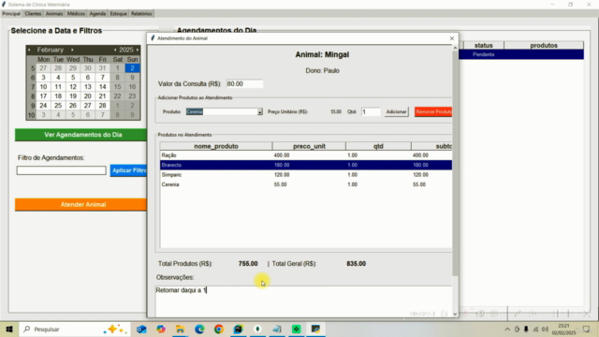This screenshot has width=599, height=337.
Task: Select the Ração product row
Action: click(x=306, y=155)
